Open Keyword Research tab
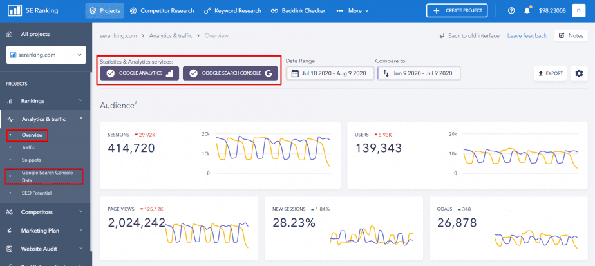The width and height of the screenshot is (595, 266). coord(232,10)
